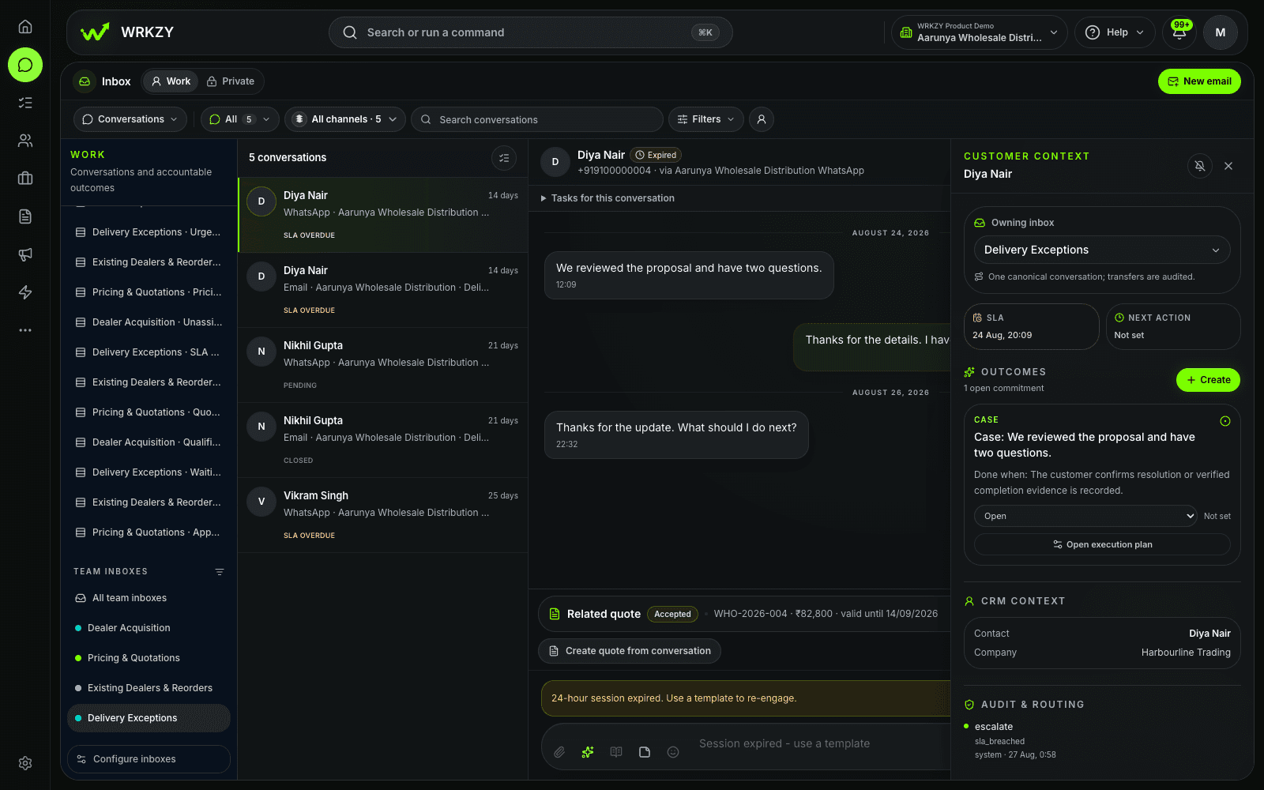
Task: Open the megaphone campaigns sidebar icon
Action: (x=25, y=254)
